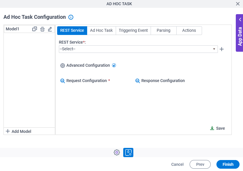Image resolution: width=243 pixels, height=171 pixels.
Task: Delete Model1 with the trash icon
Action: (x=42, y=29)
